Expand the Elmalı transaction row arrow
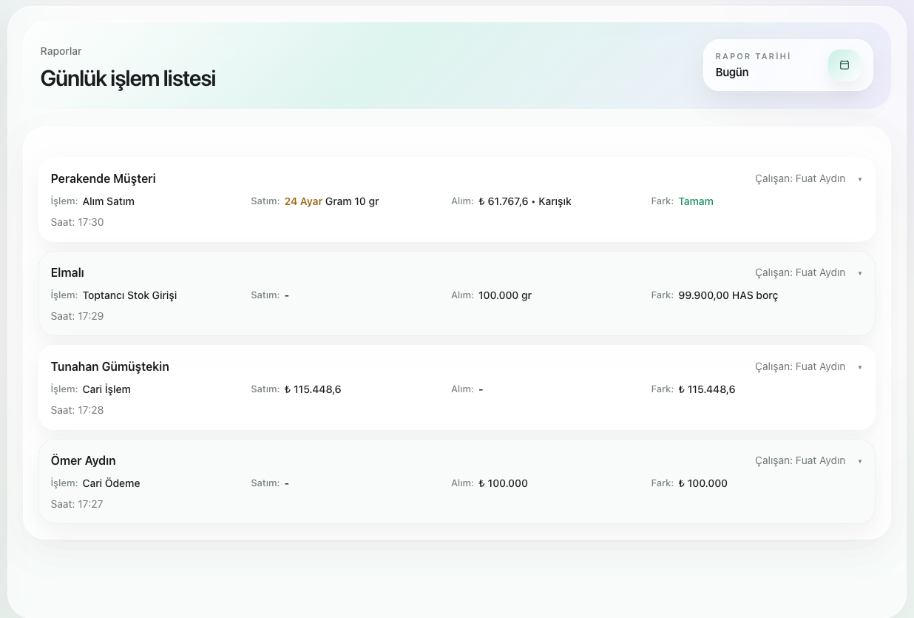The width and height of the screenshot is (914, 618). tap(860, 273)
